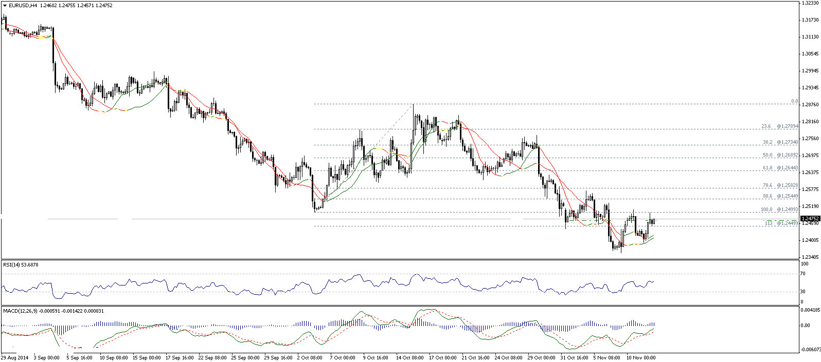The image size is (821, 362).
Task: Click the 10 Nov 00:00 time label
Action: click(x=640, y=357)
